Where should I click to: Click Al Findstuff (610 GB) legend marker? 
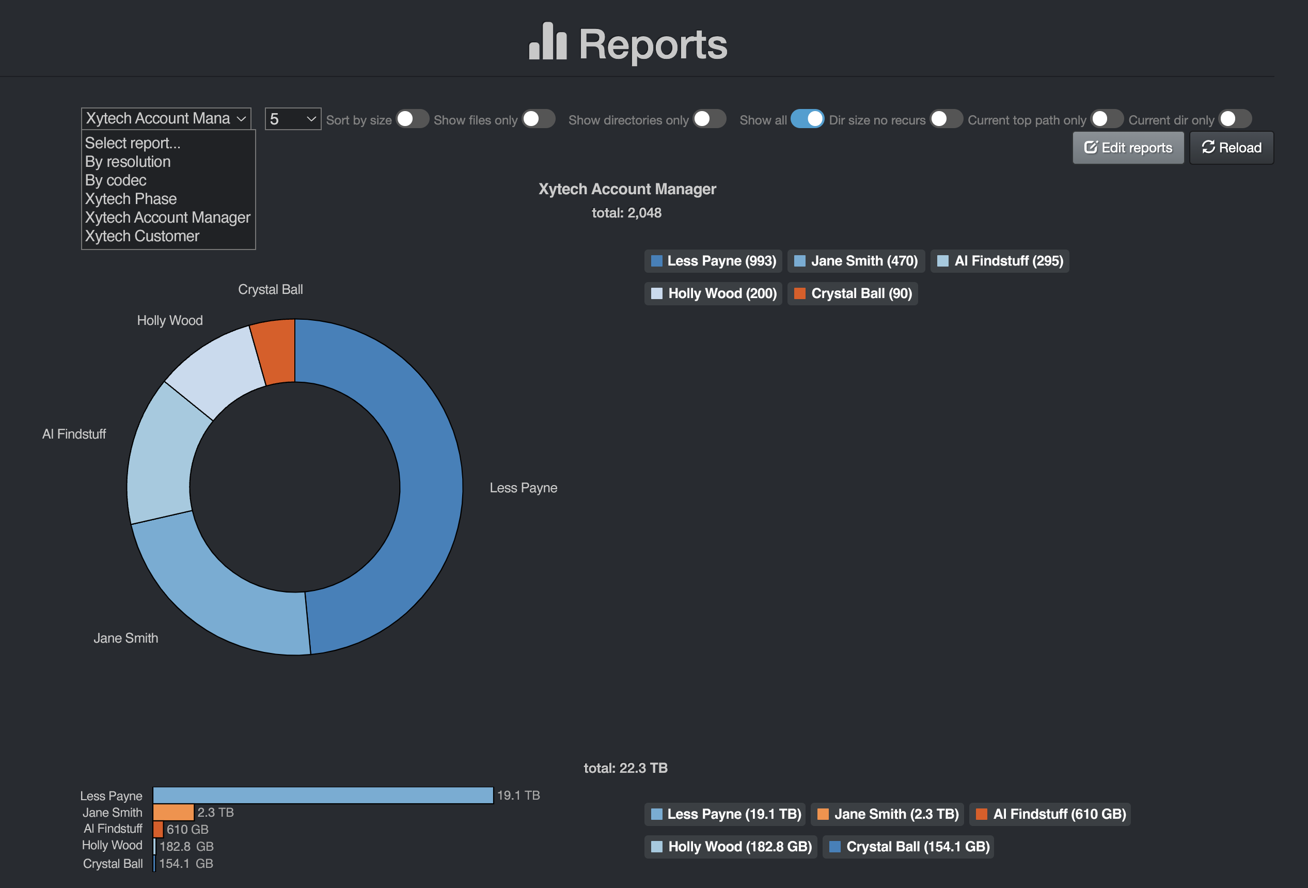click(x=981, y=814)
